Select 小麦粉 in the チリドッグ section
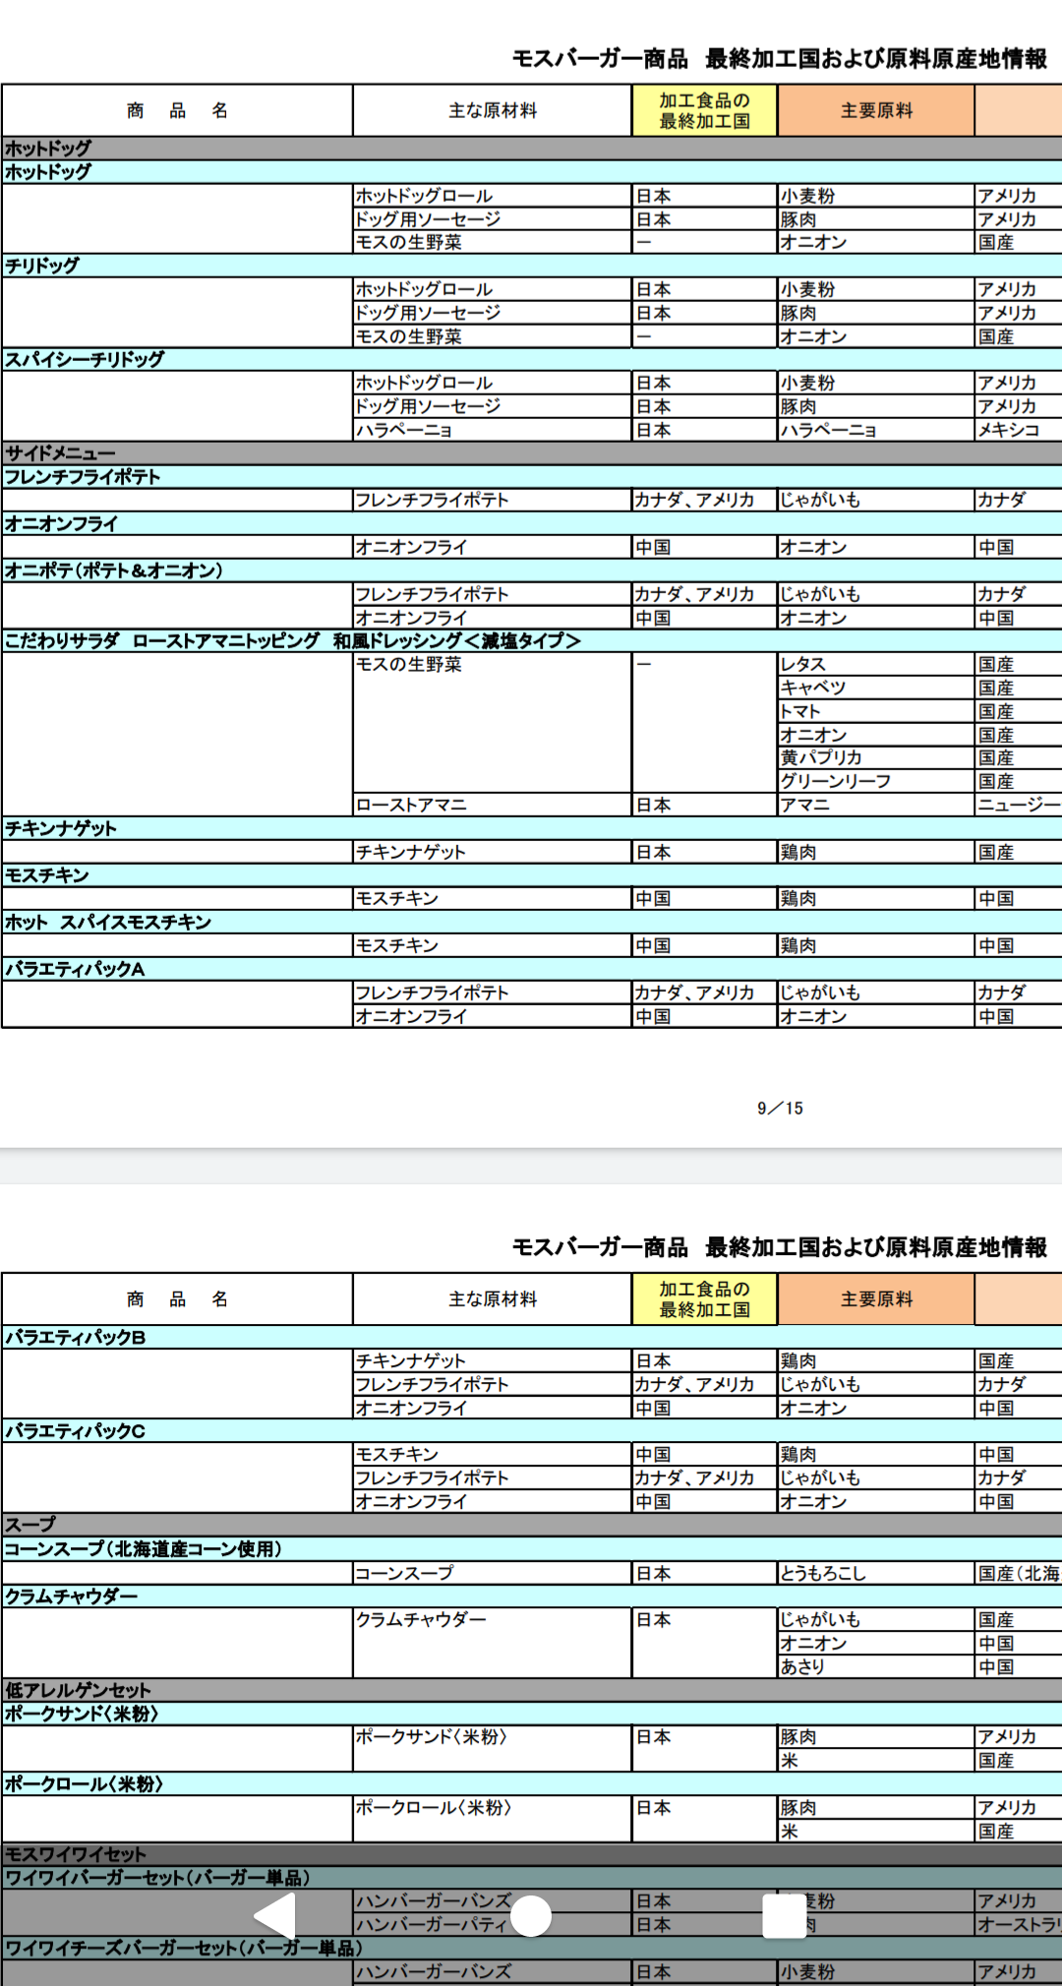 tap(875, 289)
